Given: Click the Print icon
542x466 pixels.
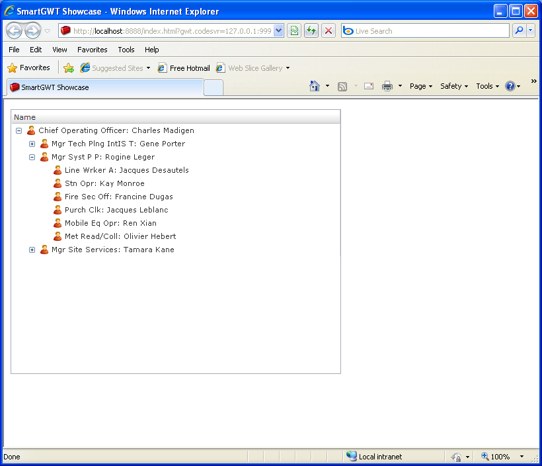Looking at the screenshot, I should 387,86.
